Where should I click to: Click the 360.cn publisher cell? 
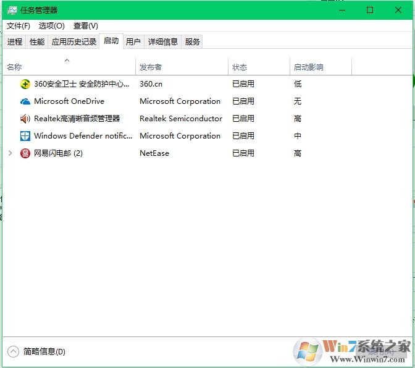pos(151,84)
